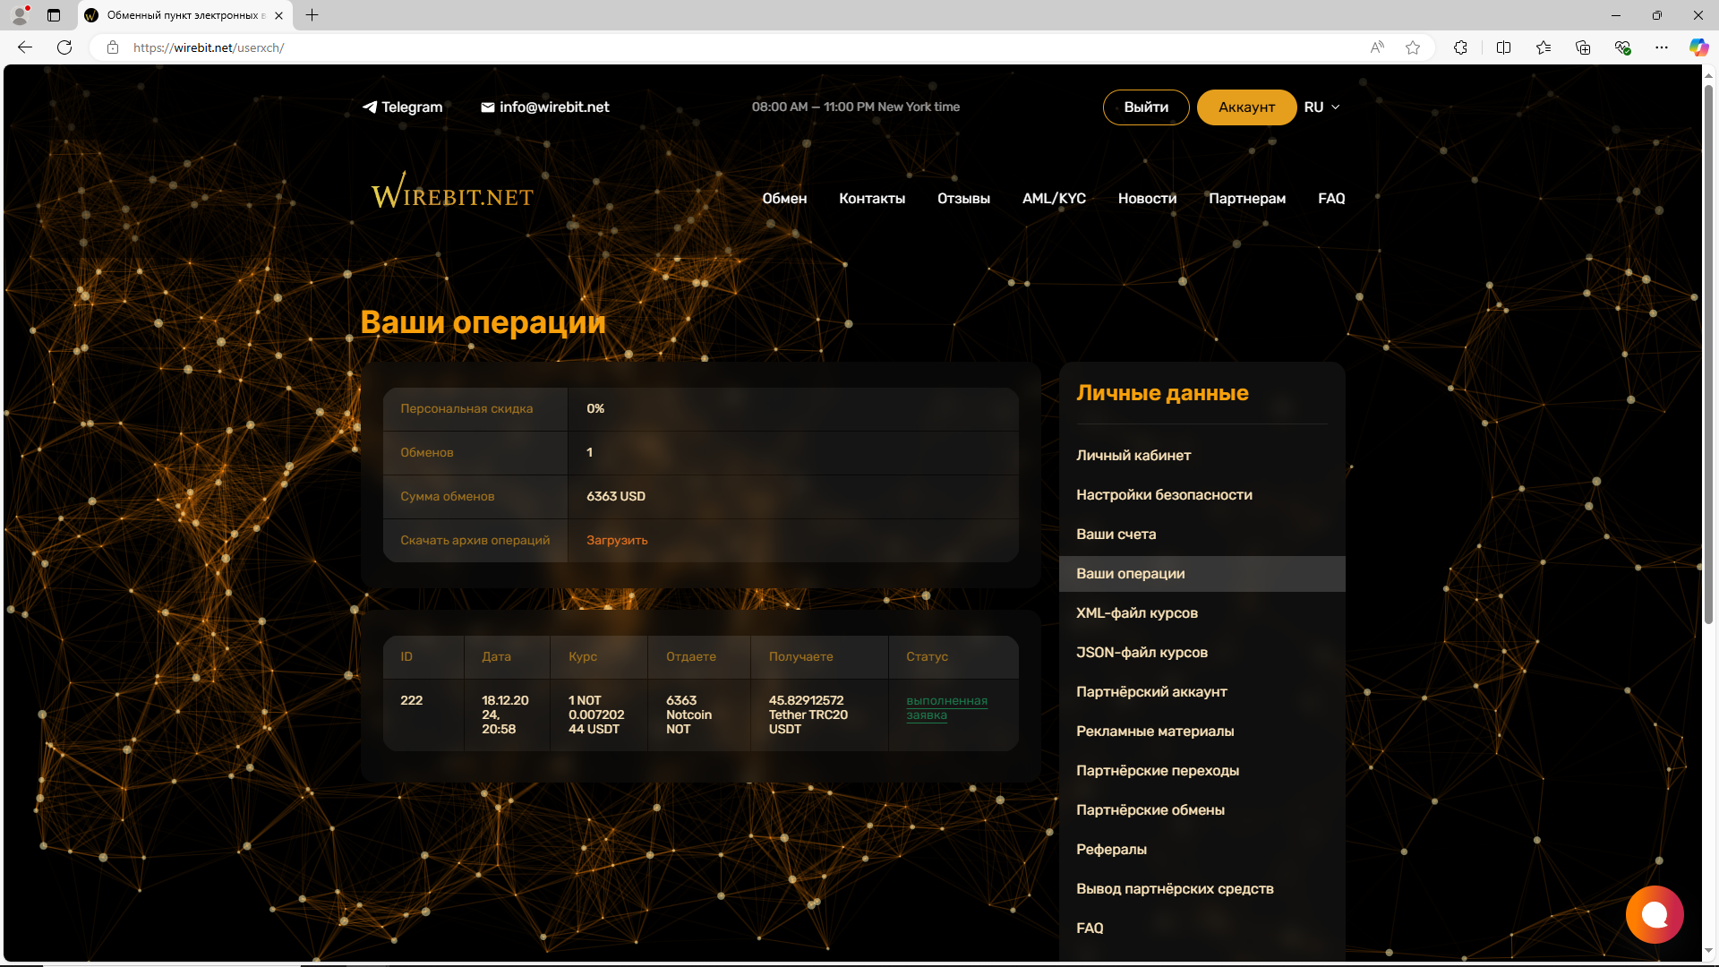
Task: Open the Copilot sidebar icon
Action: pos(1698,47)
